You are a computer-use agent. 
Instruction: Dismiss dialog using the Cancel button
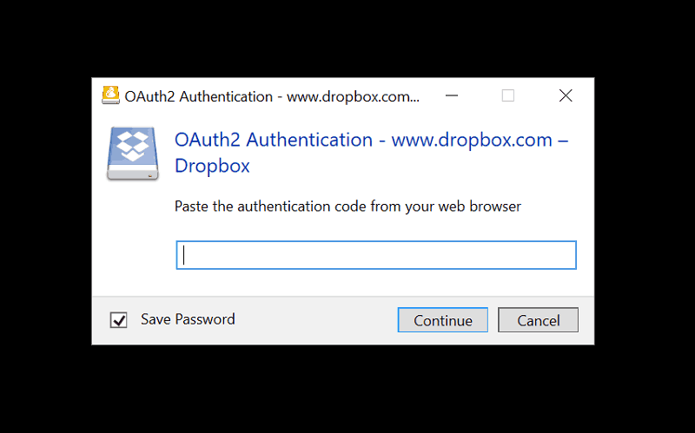(538, 319)
